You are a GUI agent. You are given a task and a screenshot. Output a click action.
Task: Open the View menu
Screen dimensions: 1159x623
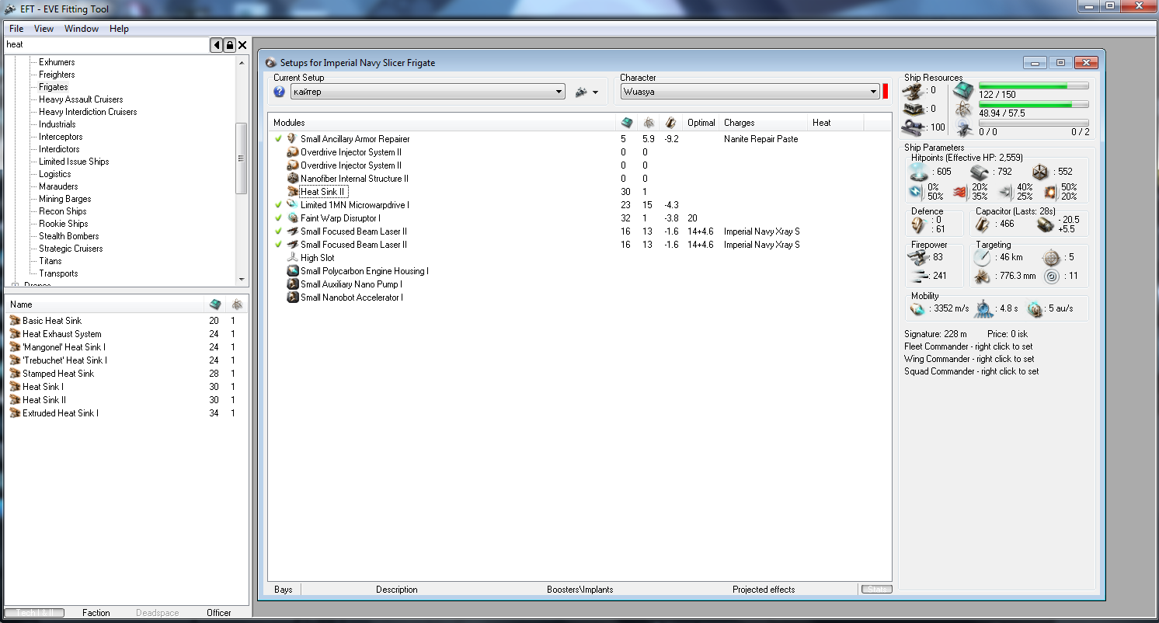click(x=44, y=29)
